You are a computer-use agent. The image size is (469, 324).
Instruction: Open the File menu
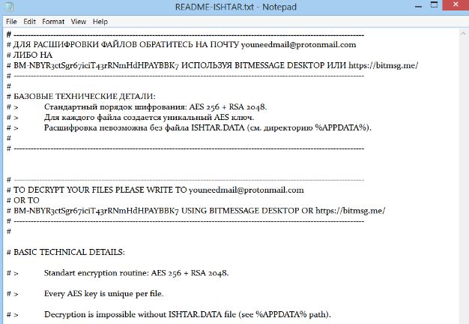(11, 22)
